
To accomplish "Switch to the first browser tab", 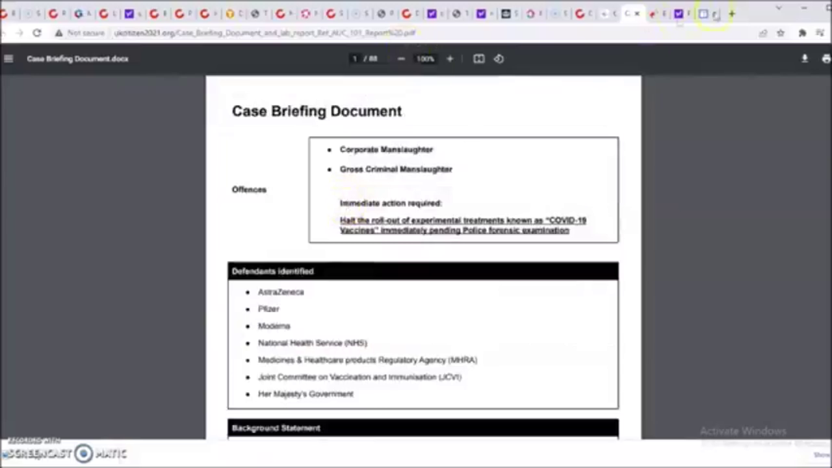I will pyautogui.click(x=6, y=14).
